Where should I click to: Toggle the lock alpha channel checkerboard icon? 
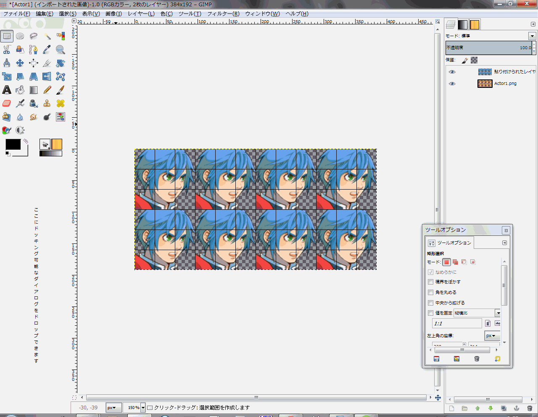(474, 60)
